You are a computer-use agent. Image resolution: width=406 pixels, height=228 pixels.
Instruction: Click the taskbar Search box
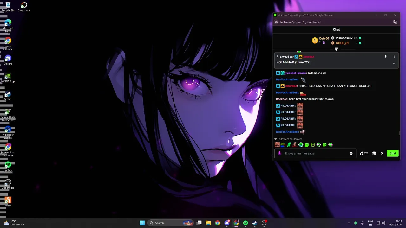171,223
